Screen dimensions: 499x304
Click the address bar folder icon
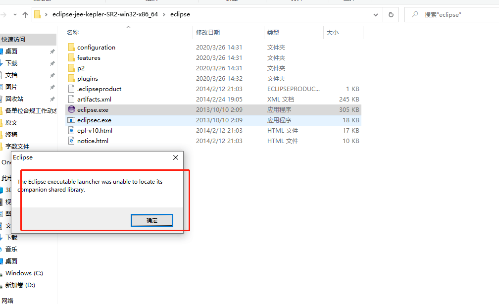click(37, 14)
